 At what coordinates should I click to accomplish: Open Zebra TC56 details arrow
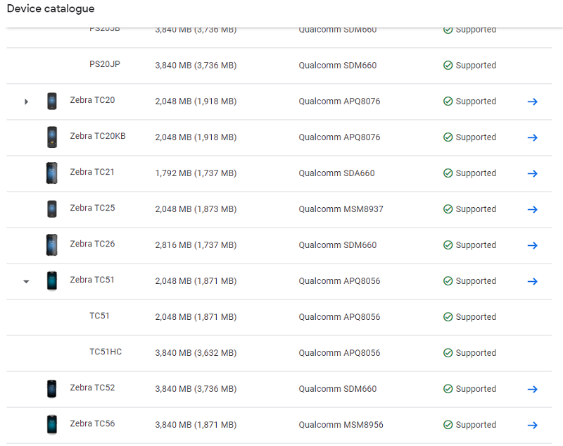(x=532, y=425)
